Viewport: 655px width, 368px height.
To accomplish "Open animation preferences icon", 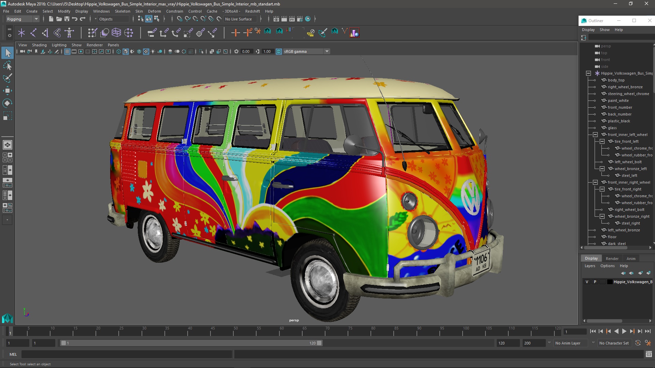I will (648, 343).
